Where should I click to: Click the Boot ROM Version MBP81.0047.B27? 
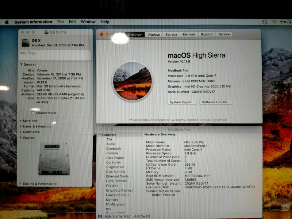click(x=197, y=176)
